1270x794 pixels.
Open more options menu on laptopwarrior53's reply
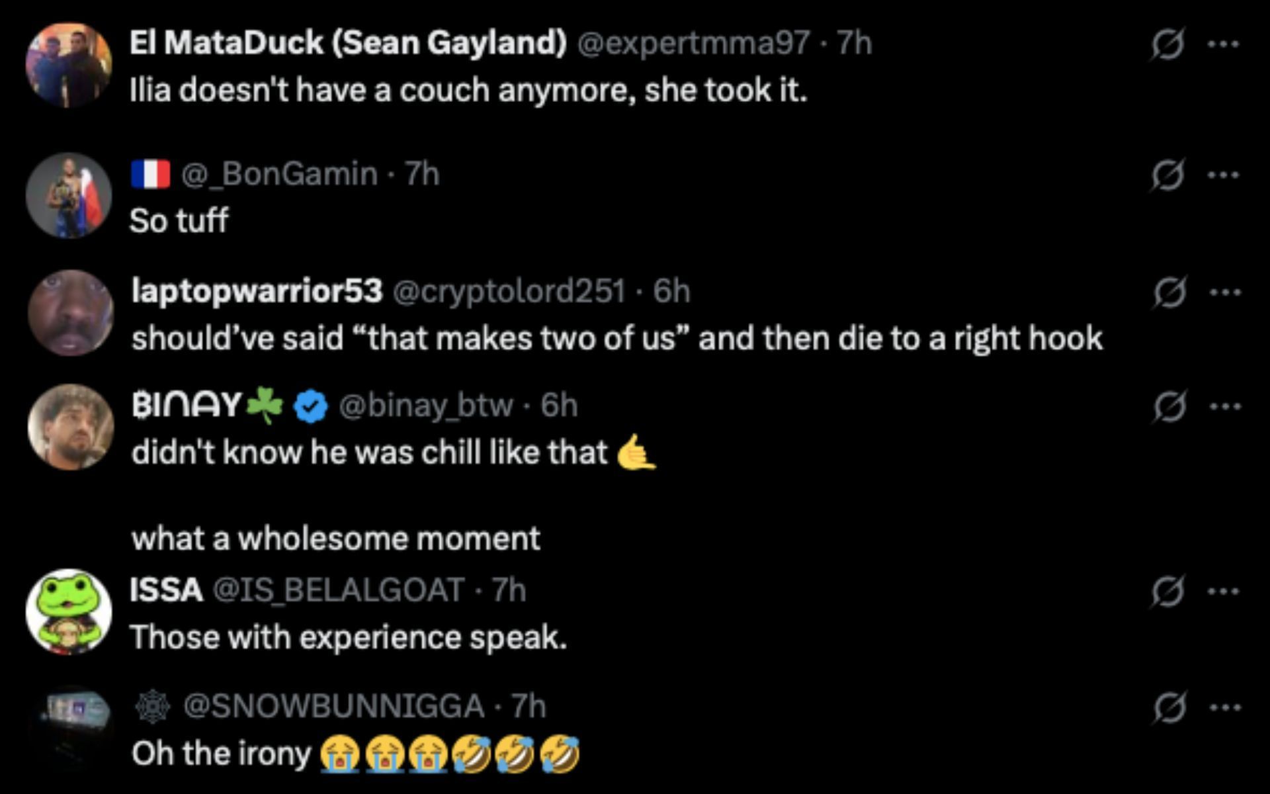coord(1225,292)
